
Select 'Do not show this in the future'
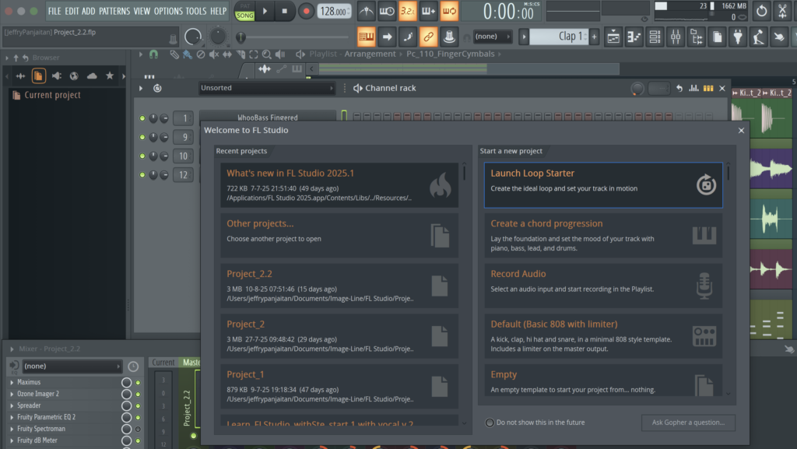490,423
